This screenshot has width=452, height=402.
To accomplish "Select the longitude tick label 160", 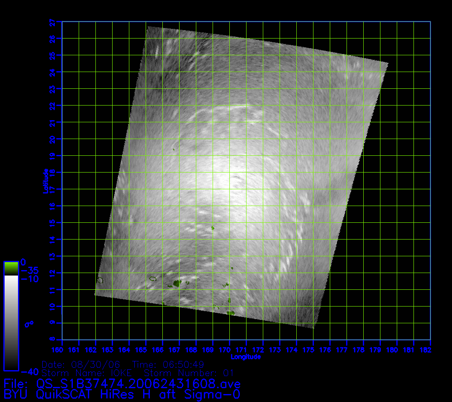I will [62, 349].
